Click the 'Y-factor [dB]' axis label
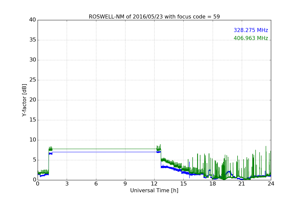 coord(24,100)
